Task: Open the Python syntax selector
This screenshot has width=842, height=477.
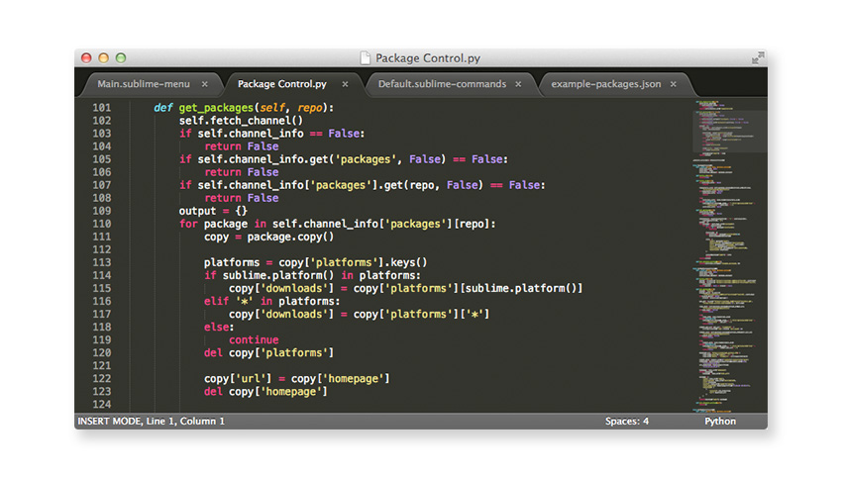Action: (x=720, y=422)
